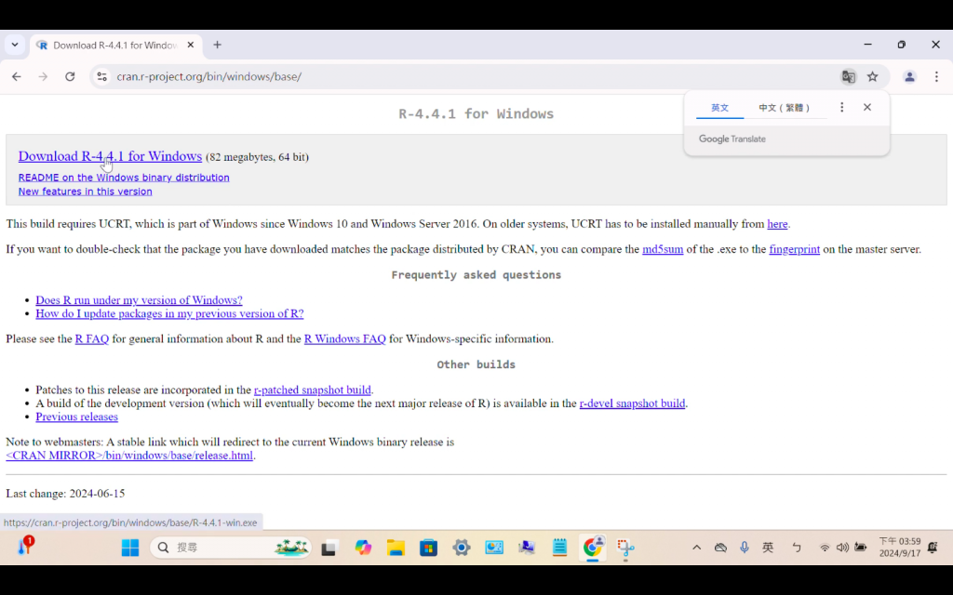The width and height of the screenshot is (953, 595).
Task: Expand the tab search dropdown arrow
Action: [x=15, y=45]
